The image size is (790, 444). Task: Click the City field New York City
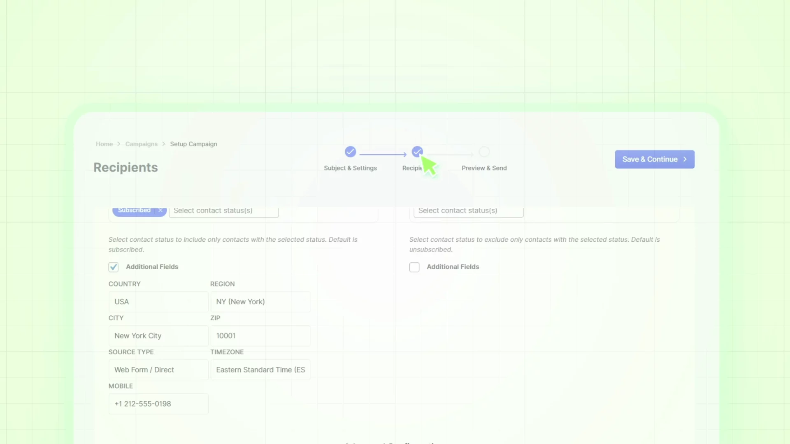(158, 336)
